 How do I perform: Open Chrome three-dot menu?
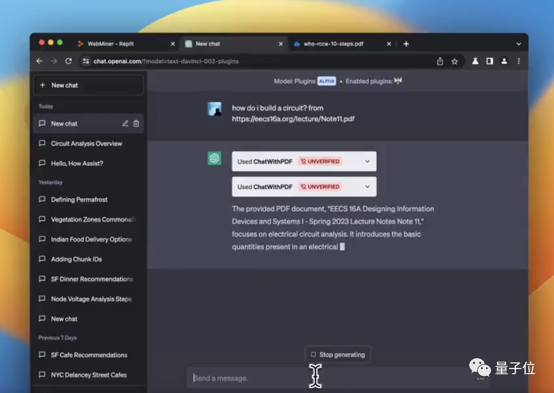[519, 61]
